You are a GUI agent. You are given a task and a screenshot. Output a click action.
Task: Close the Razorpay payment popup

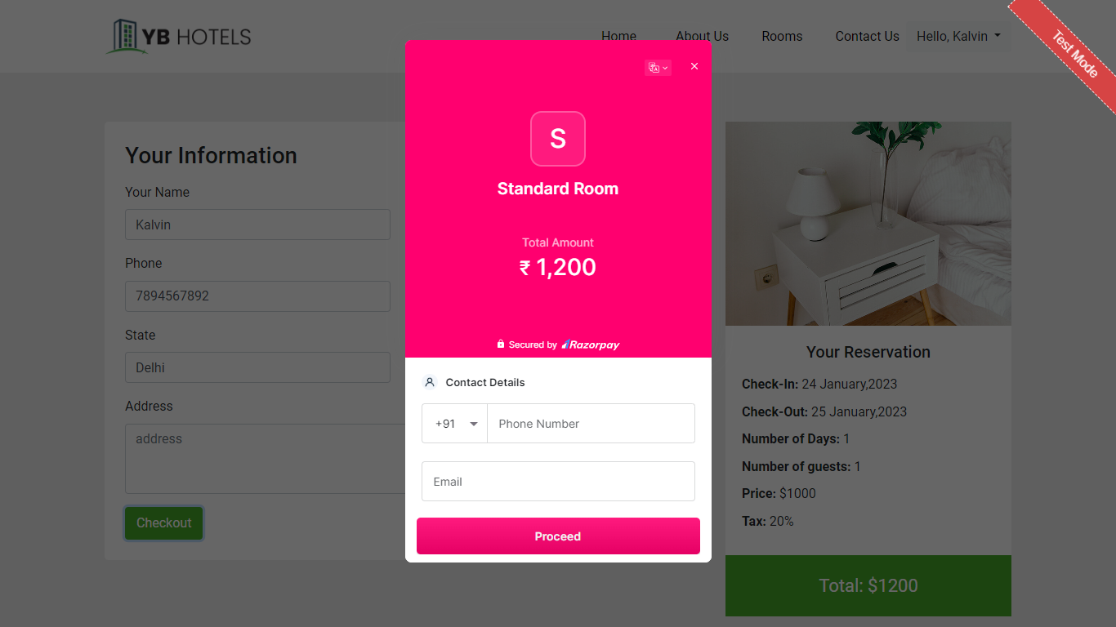[694, 66]
